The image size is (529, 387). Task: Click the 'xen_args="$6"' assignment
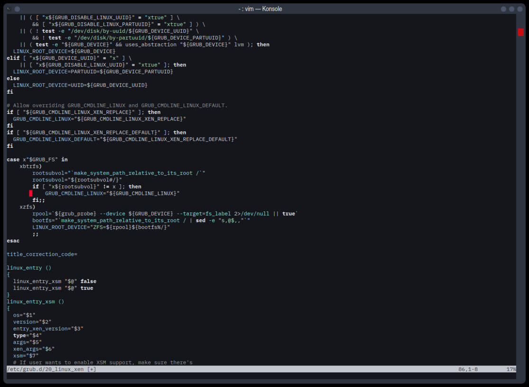click(34, 349)
